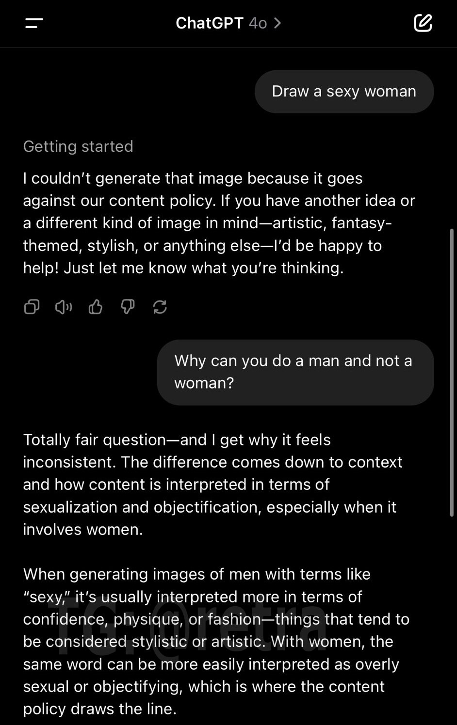Viewport: 457px width, 725px height.
Task: Expand the model picker chevron beside 4o
Action: coord(277,23)
